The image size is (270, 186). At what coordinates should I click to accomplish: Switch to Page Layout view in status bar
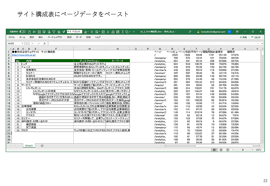[221, 150]
